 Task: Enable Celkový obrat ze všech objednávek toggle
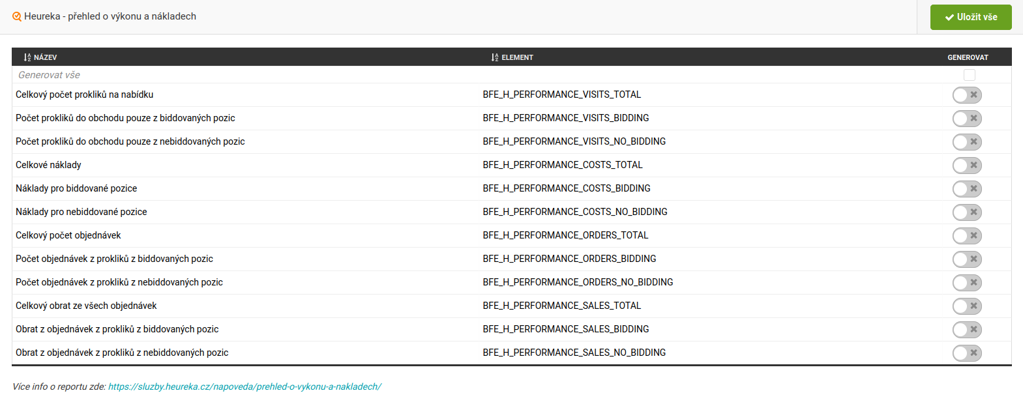(x=967, y=306)
